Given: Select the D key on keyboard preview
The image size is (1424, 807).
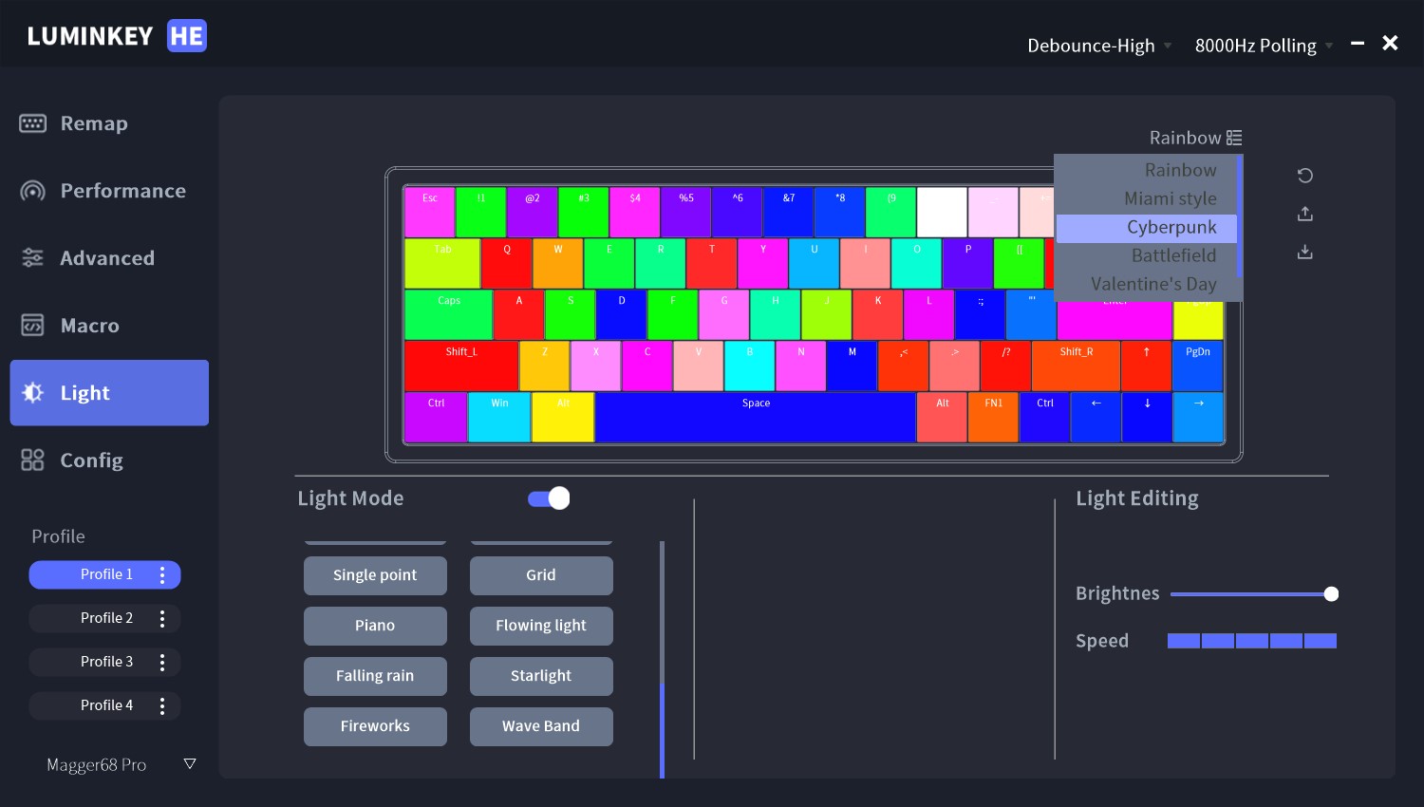Looking at the screenshot, I should (622, 314).
